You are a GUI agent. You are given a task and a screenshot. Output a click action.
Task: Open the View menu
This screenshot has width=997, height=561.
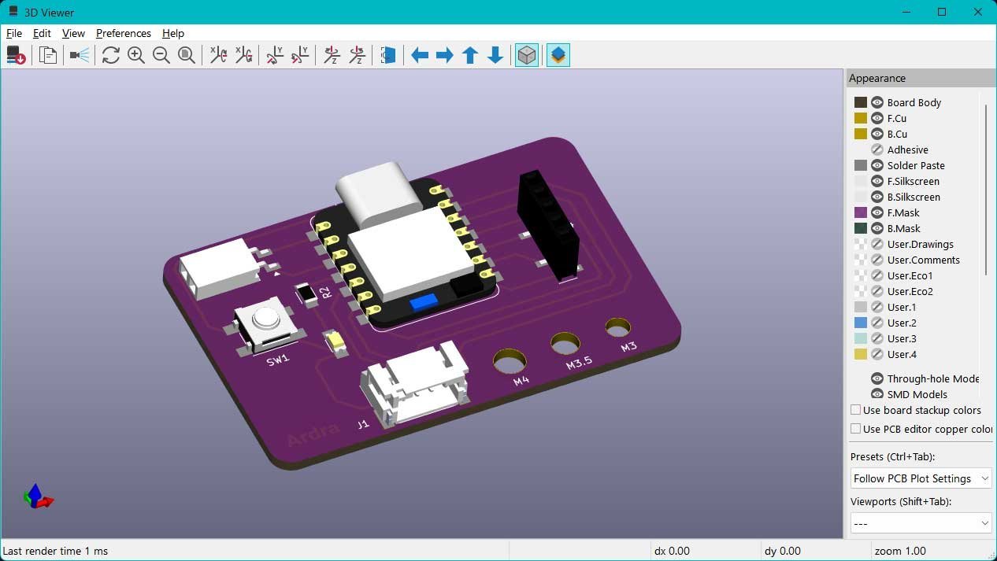click(x=72, y=33)
